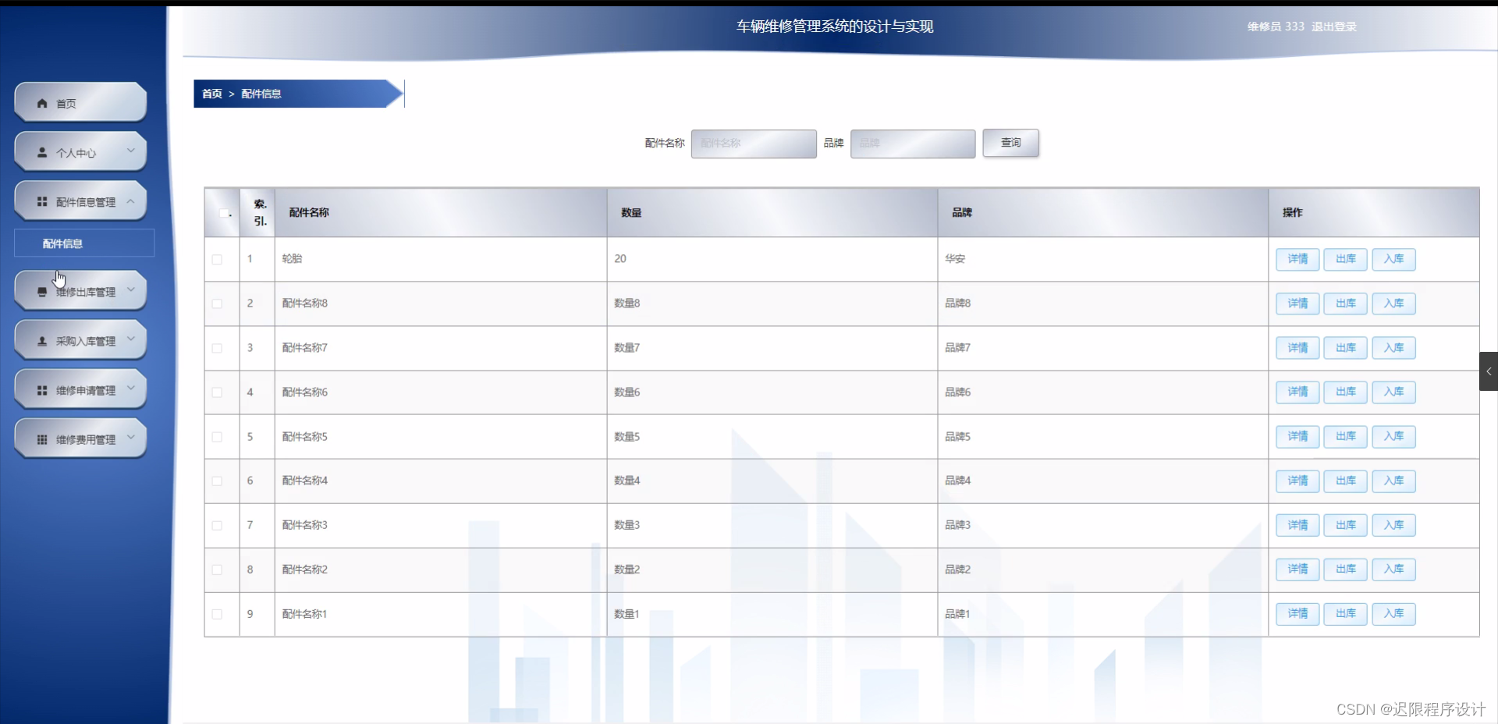Viewport: 1498px width, 724px height.
Task: Click 退出登录 at top right
Action: tap(1335, 26)
